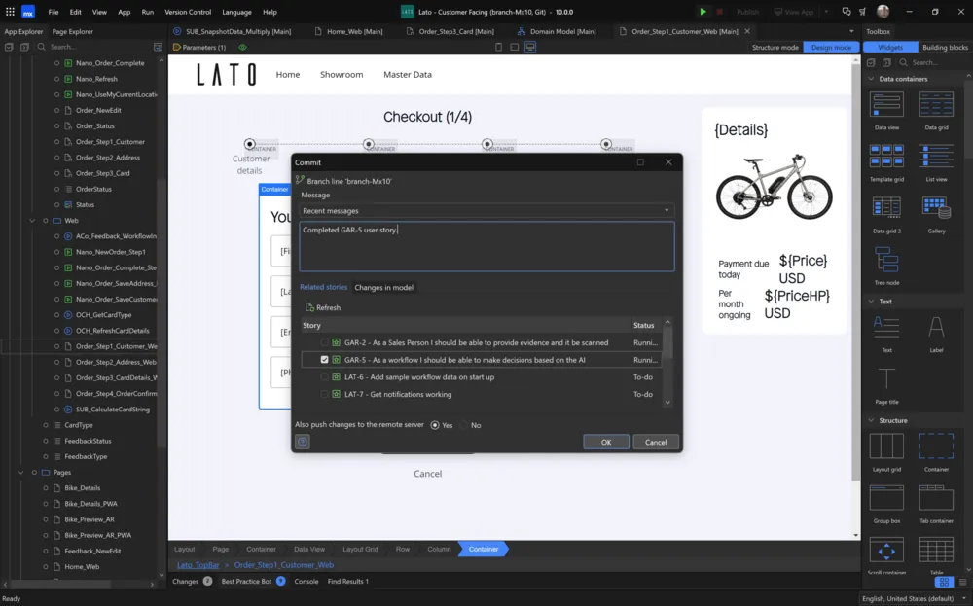Viewport: 973px width, 606px height.
Task: Open the Recent messages dropdown
Action: [x=487, y=211]
